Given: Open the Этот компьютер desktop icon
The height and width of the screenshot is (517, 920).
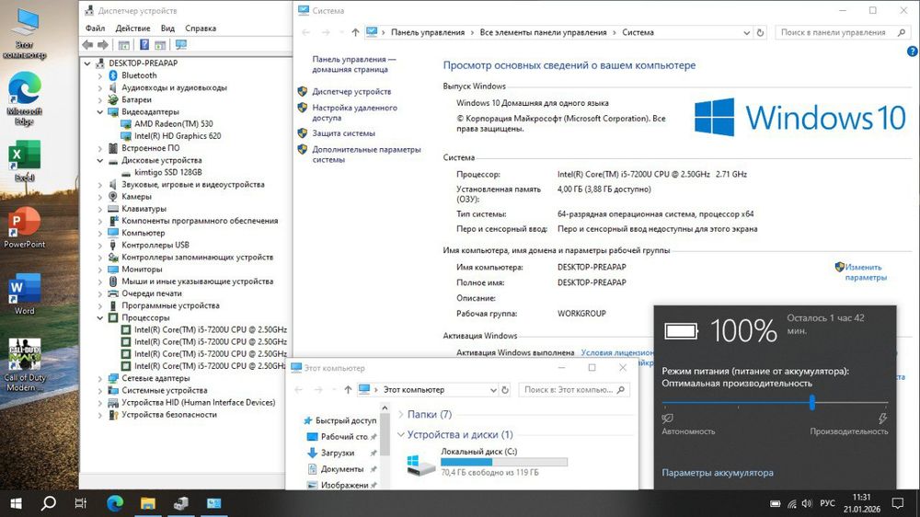Looking at the screenshot, I should 25,34.
